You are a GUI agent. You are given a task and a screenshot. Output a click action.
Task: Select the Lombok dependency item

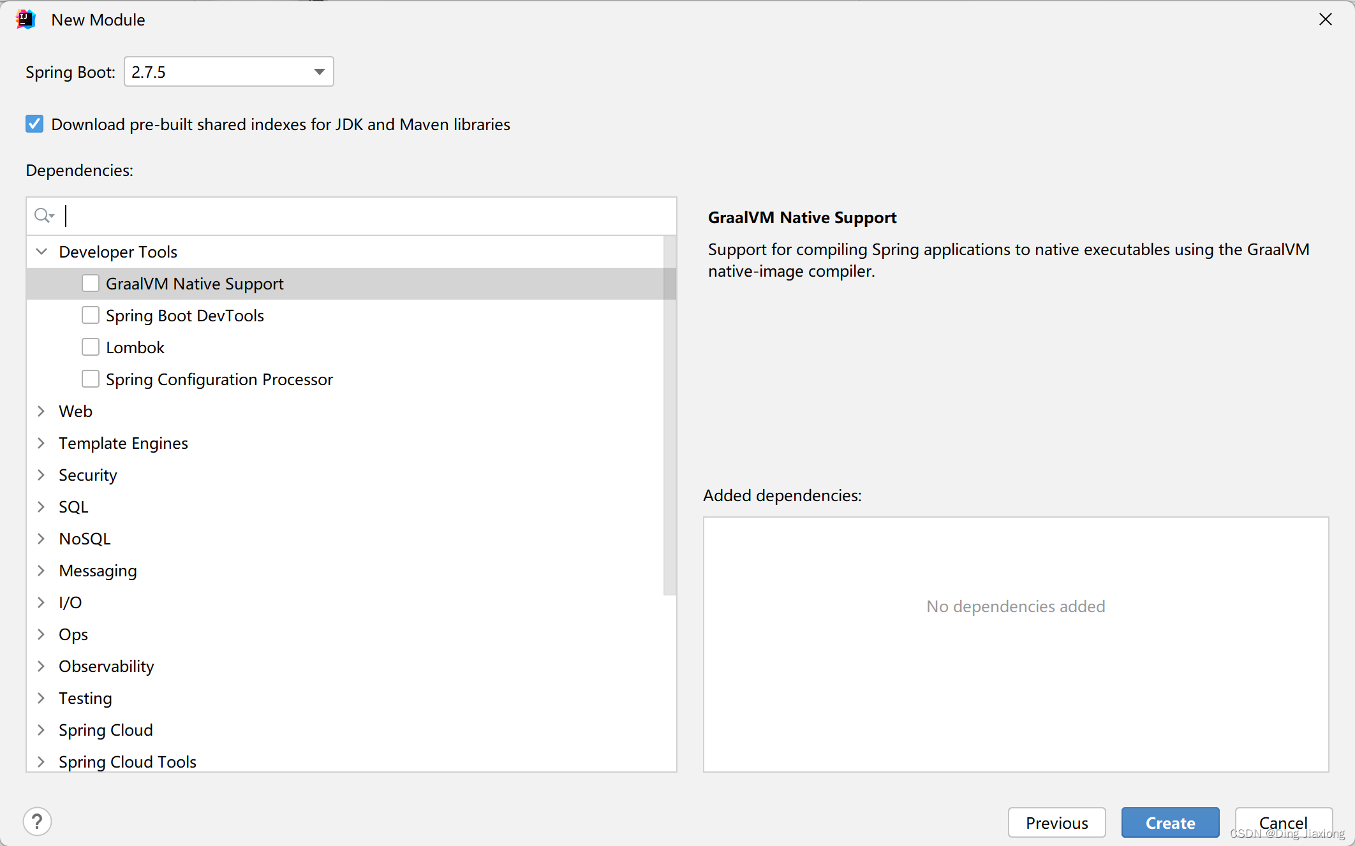click(135, 347)
